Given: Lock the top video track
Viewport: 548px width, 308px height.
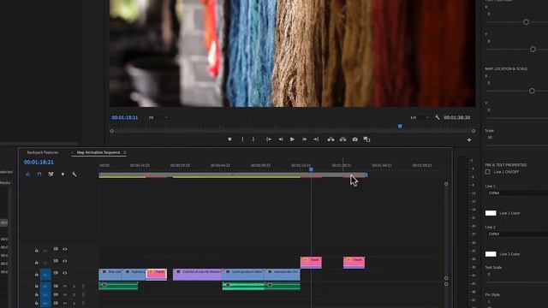Looking at the screenshot, I should coord(36,251).
